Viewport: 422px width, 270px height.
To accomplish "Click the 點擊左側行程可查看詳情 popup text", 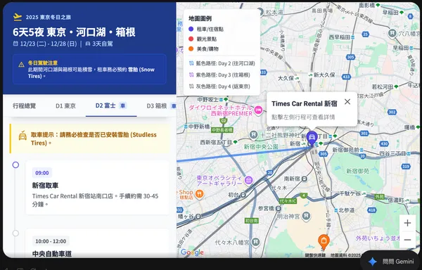I will pyautogui.click(x=303, y=117).
